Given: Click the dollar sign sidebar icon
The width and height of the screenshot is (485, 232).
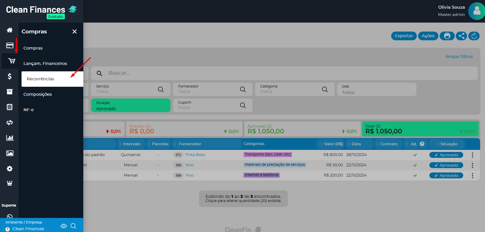Looking at the screenshot, I should coord(9,76).
